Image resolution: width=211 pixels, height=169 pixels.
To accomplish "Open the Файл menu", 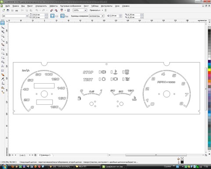I will 7,6.
